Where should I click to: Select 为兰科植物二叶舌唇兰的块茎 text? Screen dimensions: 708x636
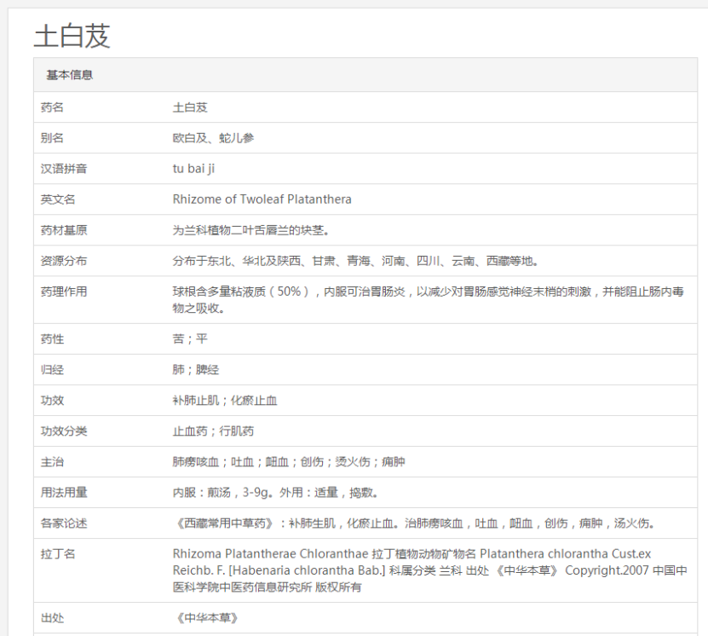click(250, 230)
